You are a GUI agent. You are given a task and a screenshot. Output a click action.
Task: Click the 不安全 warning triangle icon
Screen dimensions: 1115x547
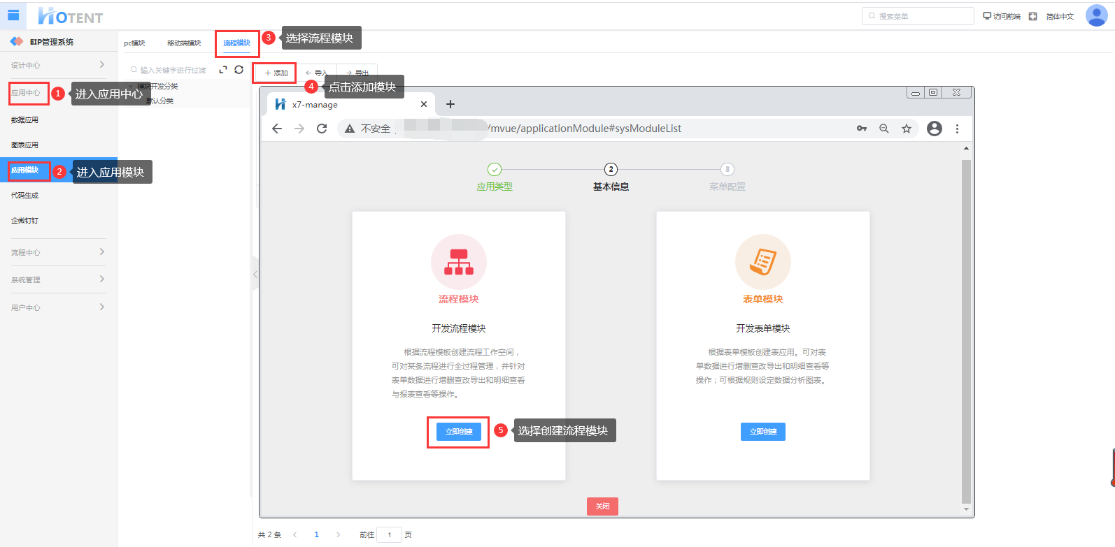tap(350, 129)
